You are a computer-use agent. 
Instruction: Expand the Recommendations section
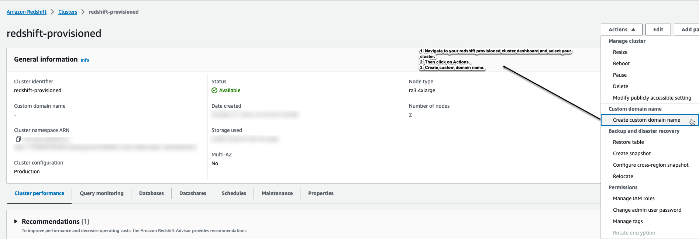tap(16, 221)
